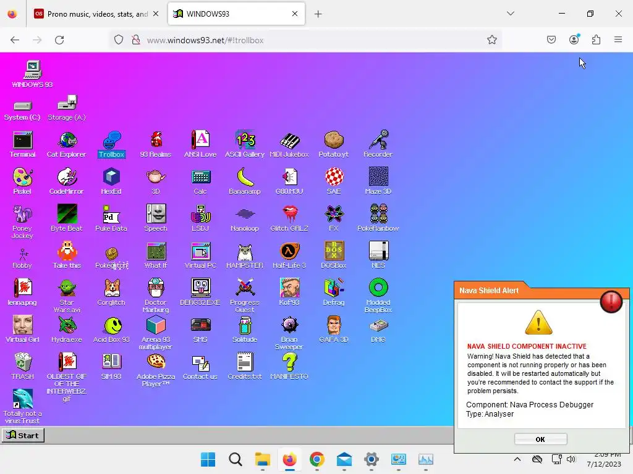
Task: Open the Recorder microphone icon
Action: click(x=378, y=144)
